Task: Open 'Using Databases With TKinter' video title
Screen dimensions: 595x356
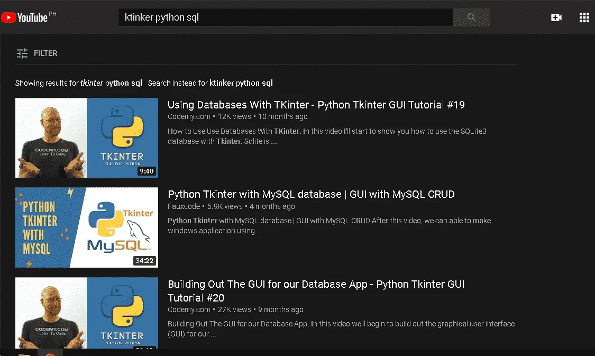Action: pos(316,105)
